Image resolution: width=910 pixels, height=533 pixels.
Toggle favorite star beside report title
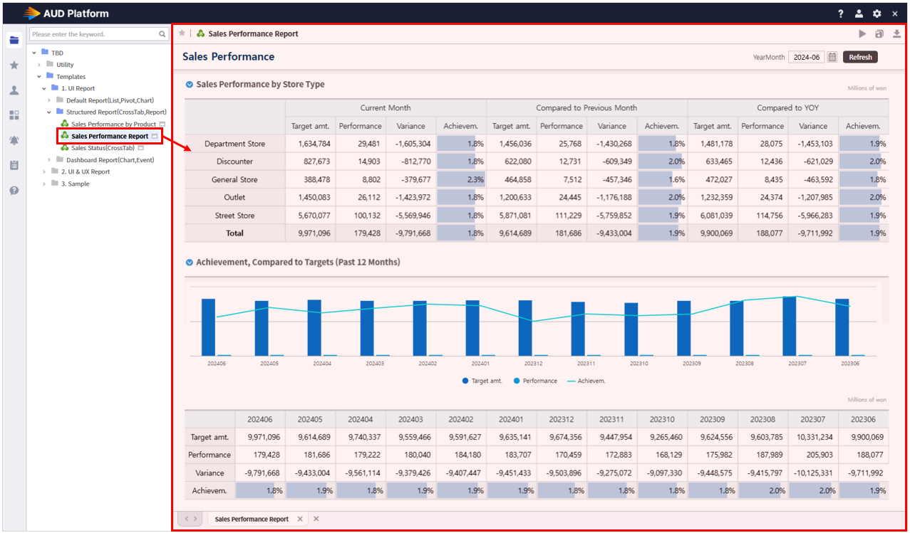(x=182, y=33)
